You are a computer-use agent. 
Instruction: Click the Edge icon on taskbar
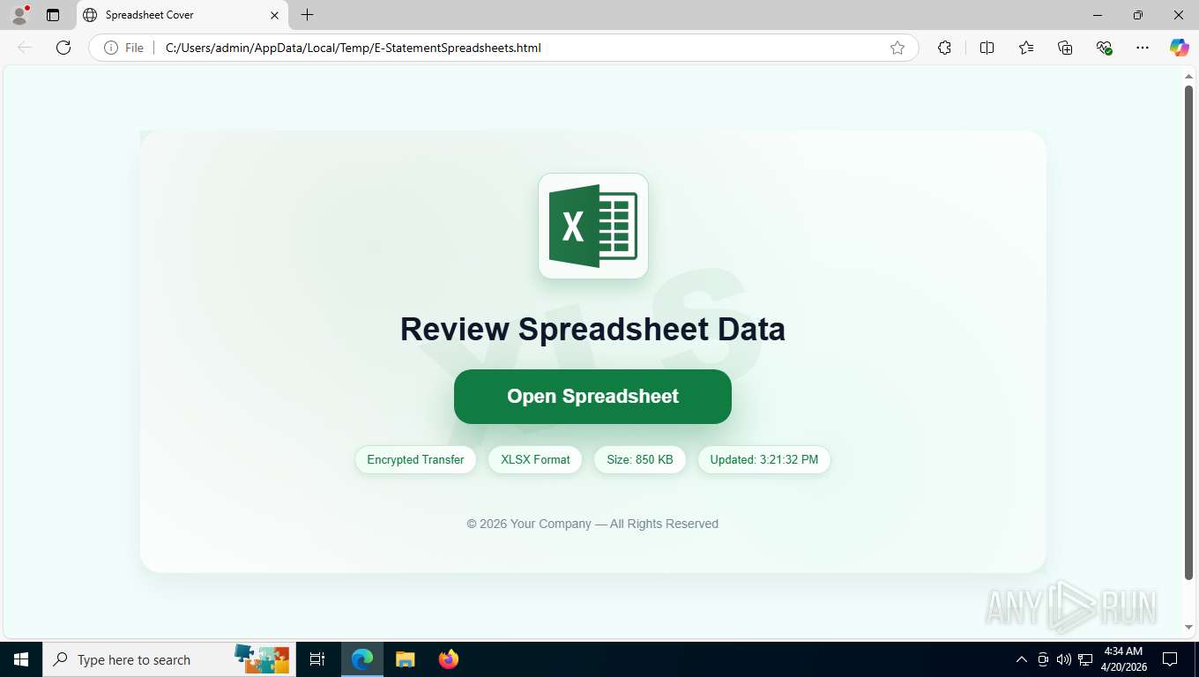click(362, 659)
